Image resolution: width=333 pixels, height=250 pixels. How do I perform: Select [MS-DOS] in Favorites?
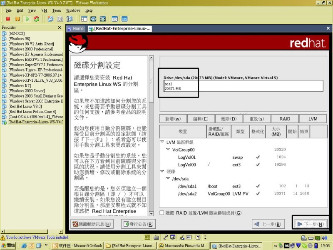(16, 33)
